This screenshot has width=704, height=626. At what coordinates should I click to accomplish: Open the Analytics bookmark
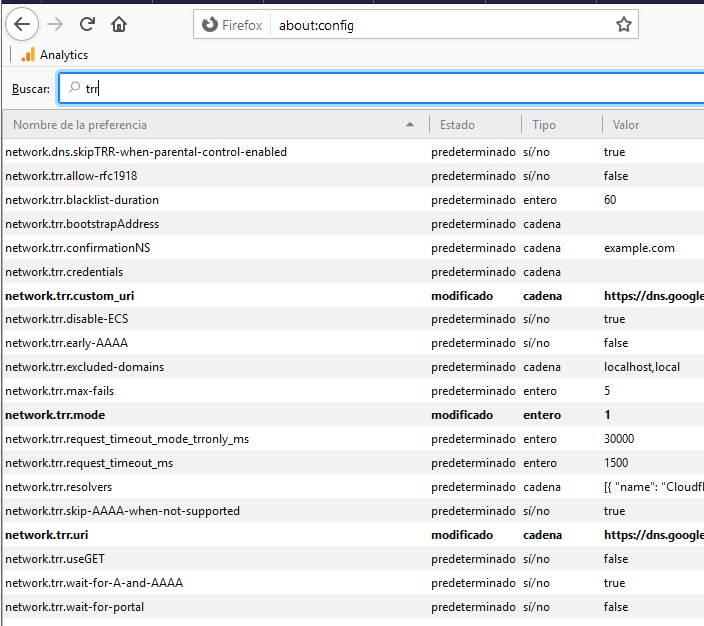(55, 55)
